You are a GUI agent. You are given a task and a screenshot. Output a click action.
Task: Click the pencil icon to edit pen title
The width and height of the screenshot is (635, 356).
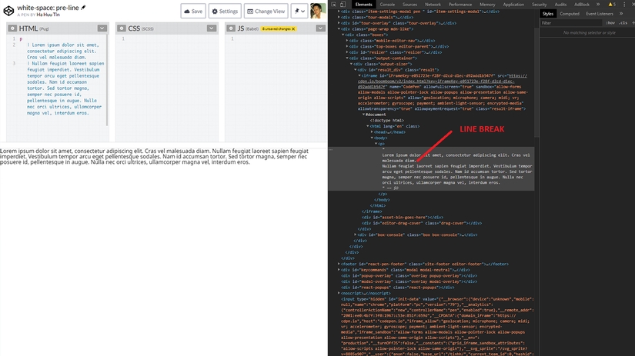(83, 7)
